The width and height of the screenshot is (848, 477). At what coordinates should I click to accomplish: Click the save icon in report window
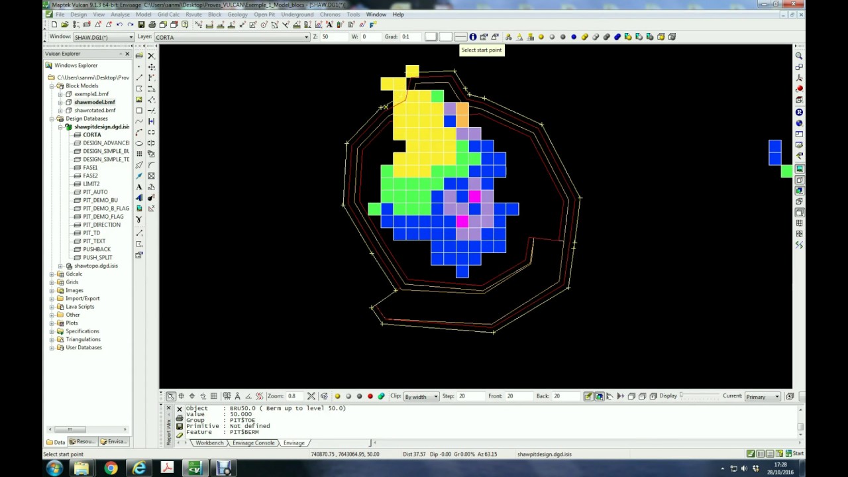(180, 426)
